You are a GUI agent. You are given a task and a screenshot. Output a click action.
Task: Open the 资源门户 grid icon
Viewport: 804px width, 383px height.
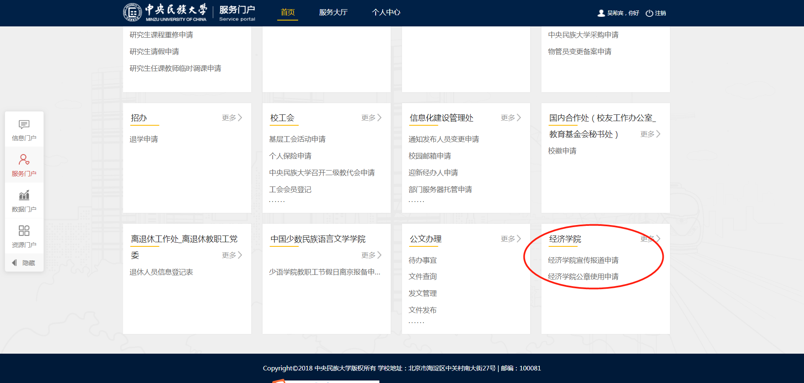24,231
